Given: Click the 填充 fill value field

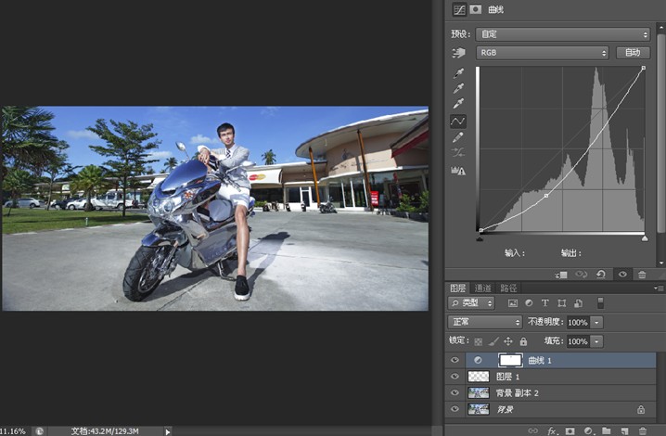Looking at the screenshot, I should (578, 341).
